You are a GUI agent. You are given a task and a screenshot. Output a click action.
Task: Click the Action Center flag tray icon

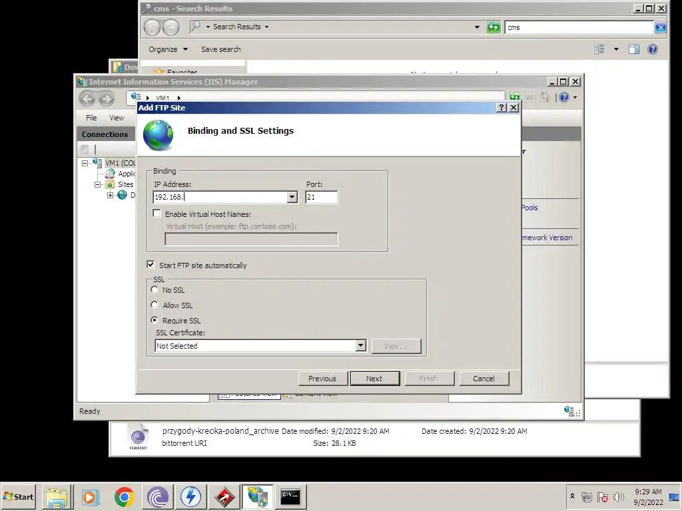click(x=602, y=496)
